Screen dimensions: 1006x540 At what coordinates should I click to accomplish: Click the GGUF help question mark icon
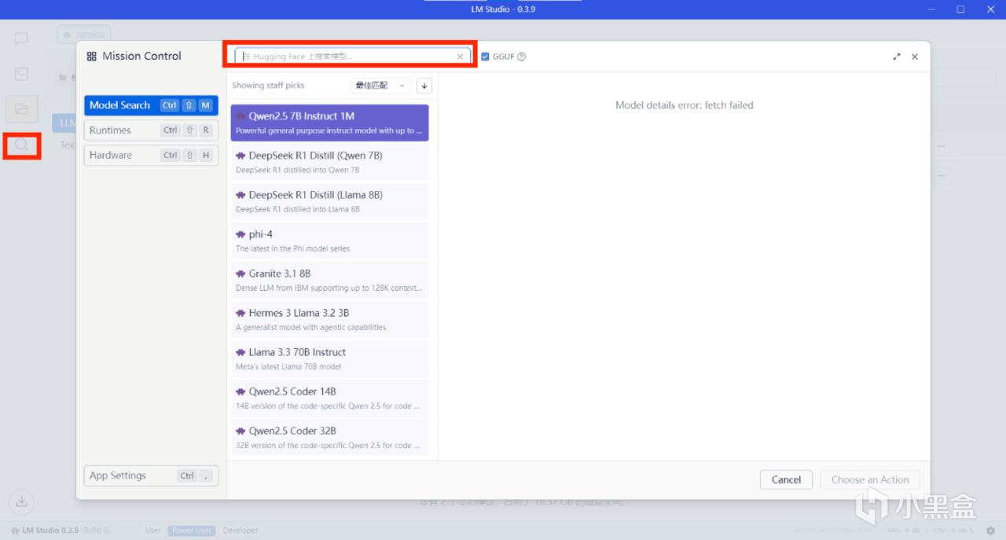pyautogui.click(x=522, y=57)
